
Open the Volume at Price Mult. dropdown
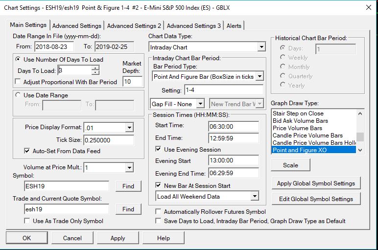[129, 167]
